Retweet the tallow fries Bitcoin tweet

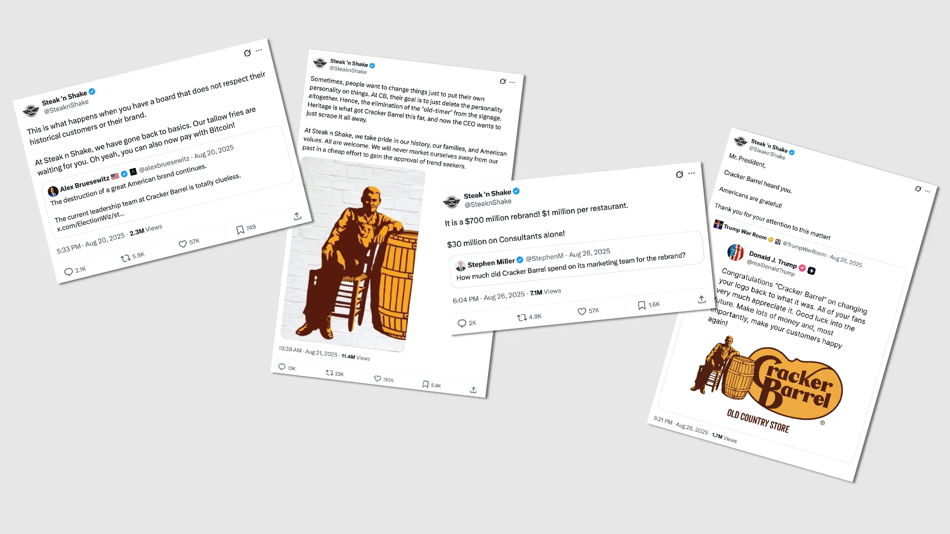click(x=126, y=258)
